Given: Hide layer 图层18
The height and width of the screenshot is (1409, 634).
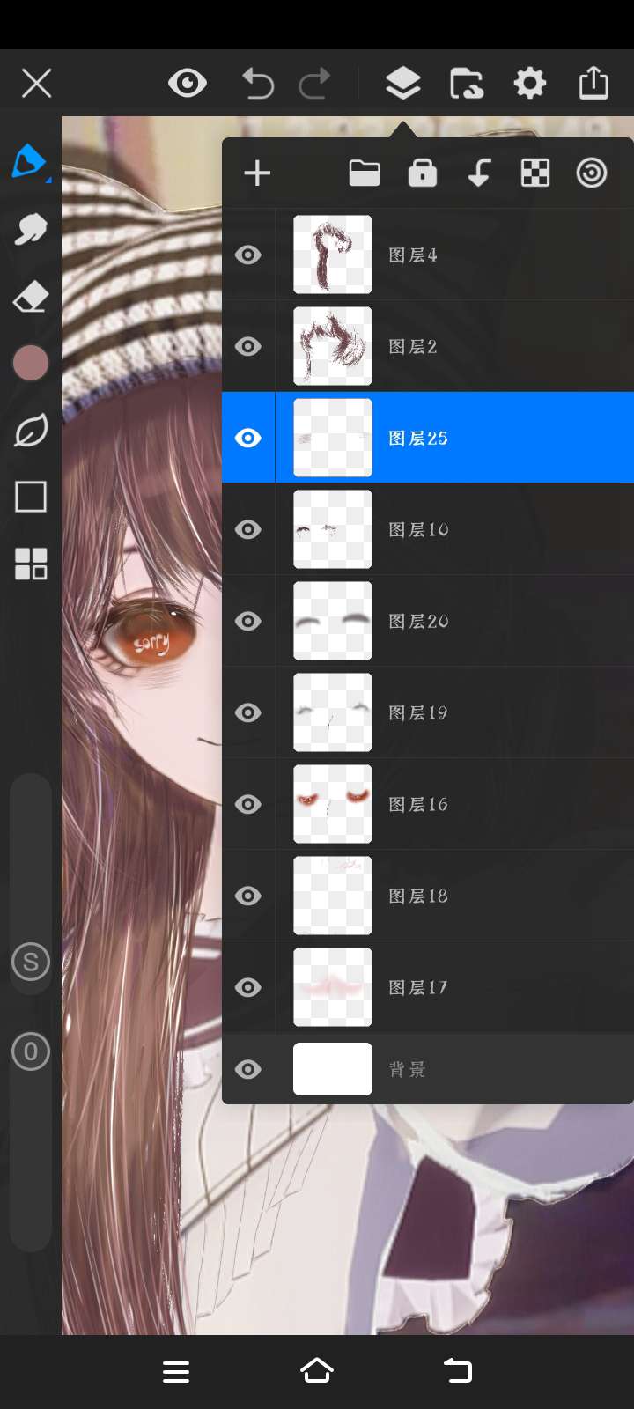Looking at the screenshot, I should point(248,896).
